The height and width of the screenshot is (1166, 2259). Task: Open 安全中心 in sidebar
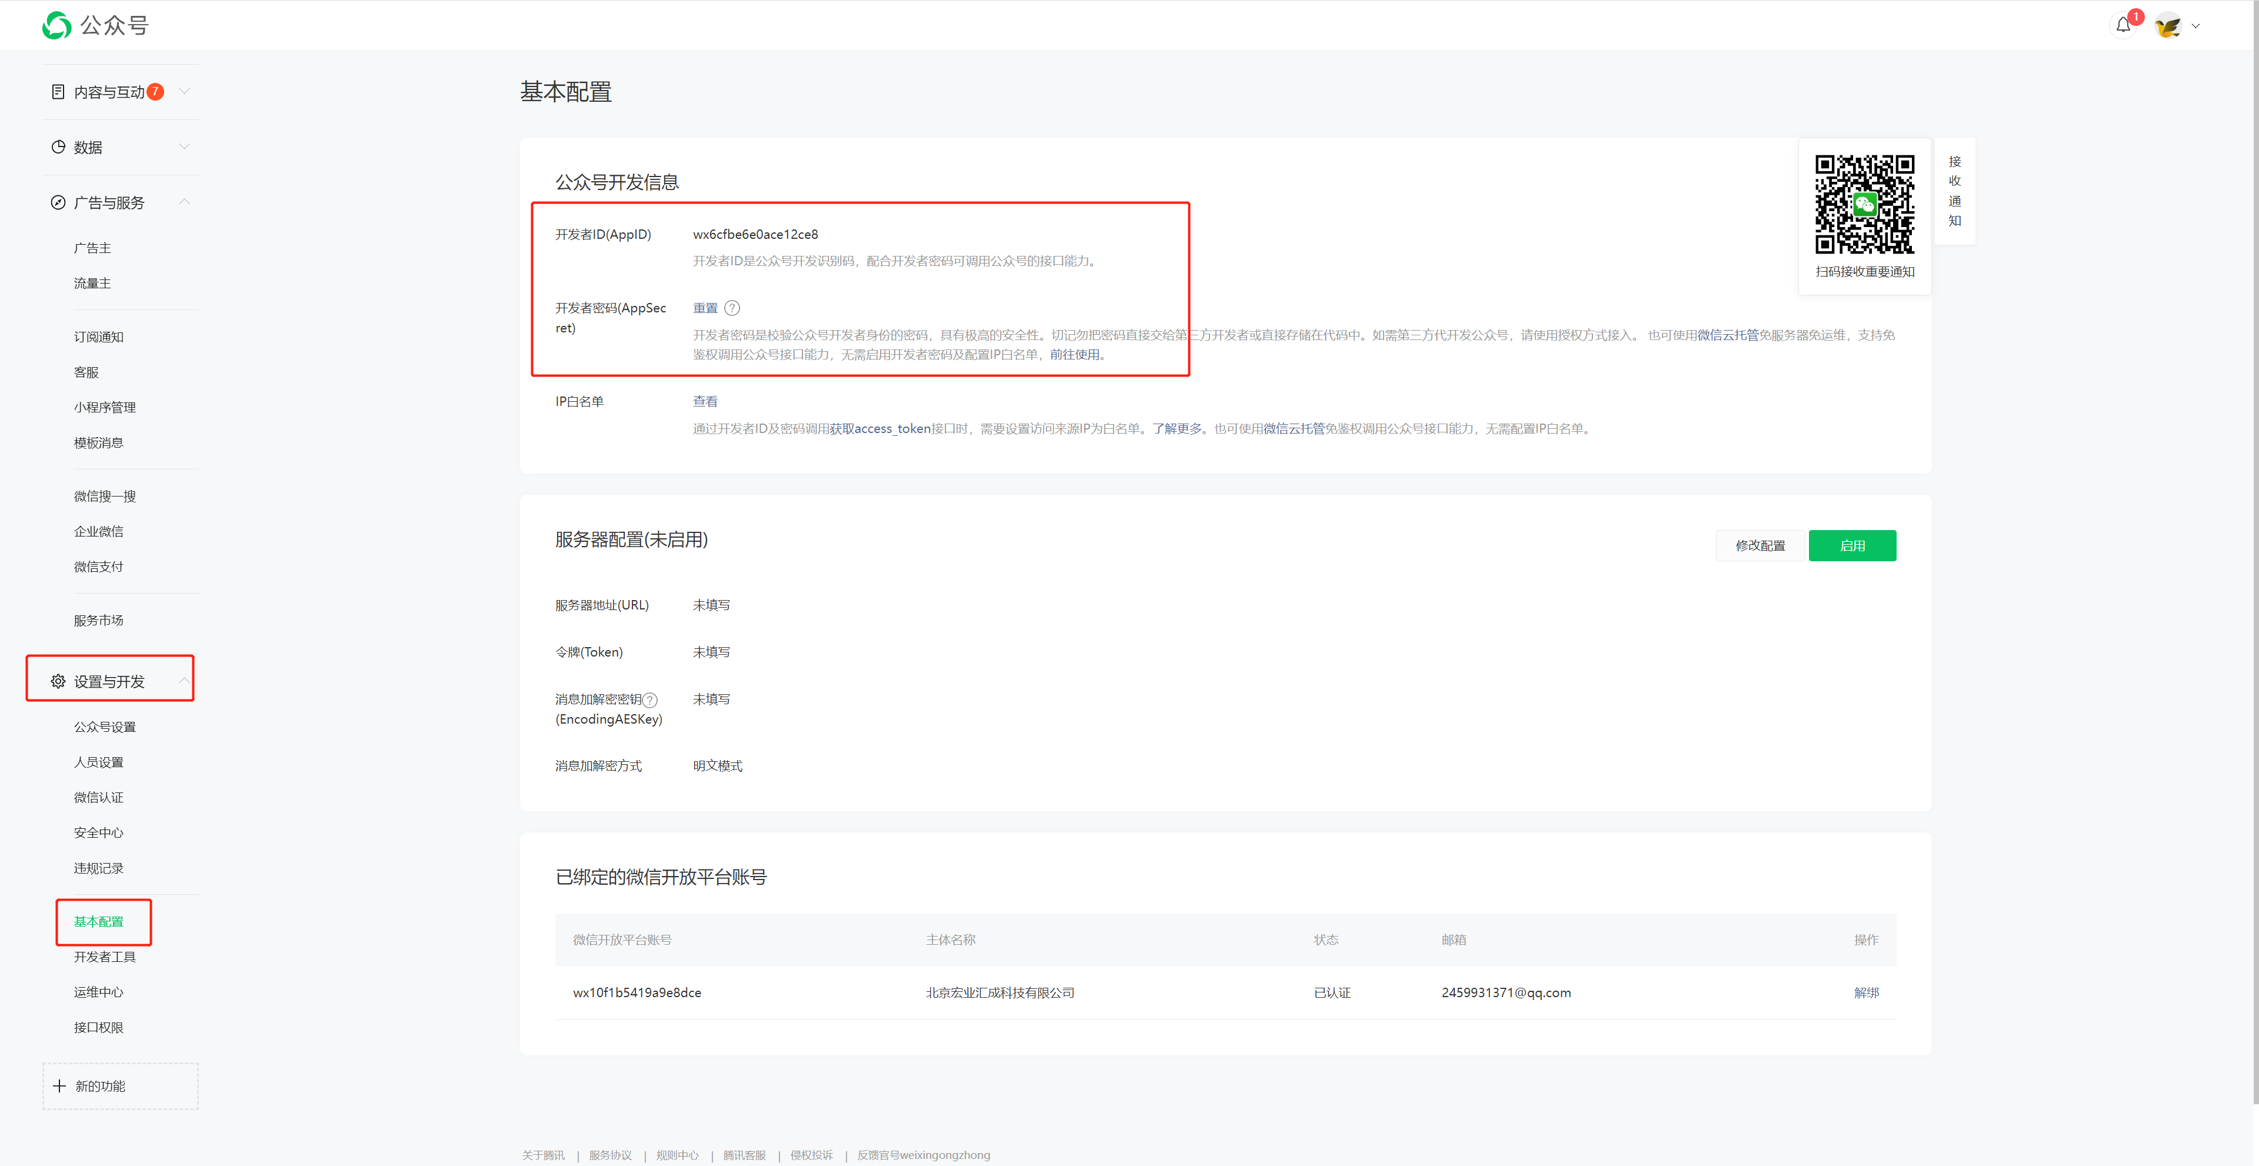(98, 833)
